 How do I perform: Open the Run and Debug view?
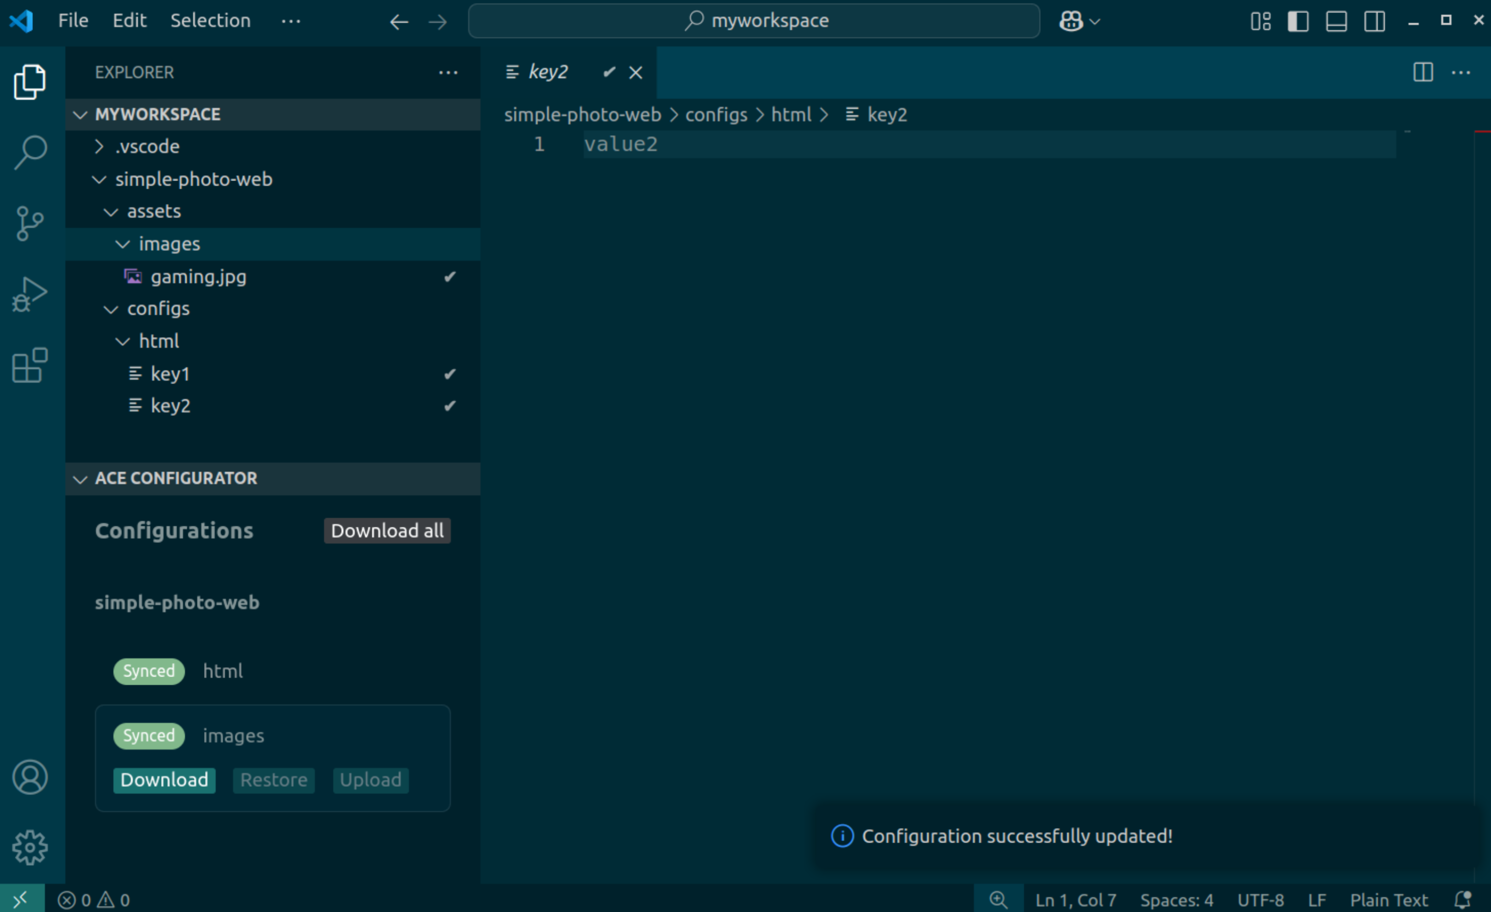point(29,294)
